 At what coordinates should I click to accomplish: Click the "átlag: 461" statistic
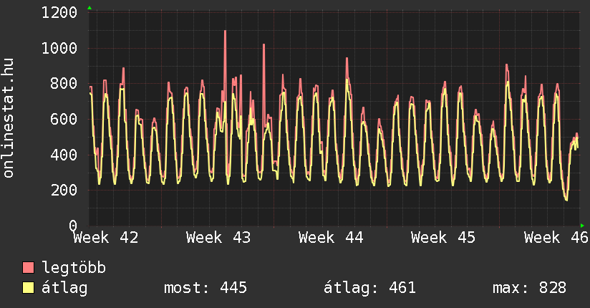(370, 288)
